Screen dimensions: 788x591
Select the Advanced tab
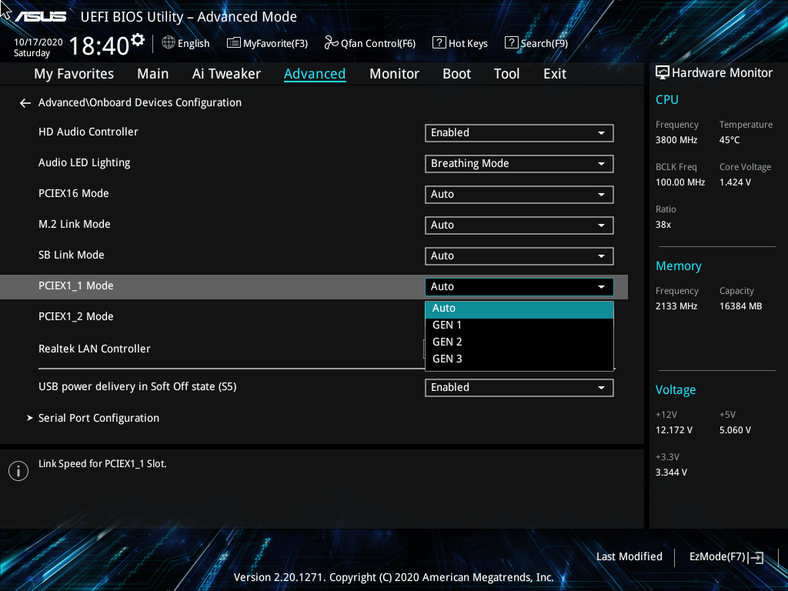(x=315, y=74)
